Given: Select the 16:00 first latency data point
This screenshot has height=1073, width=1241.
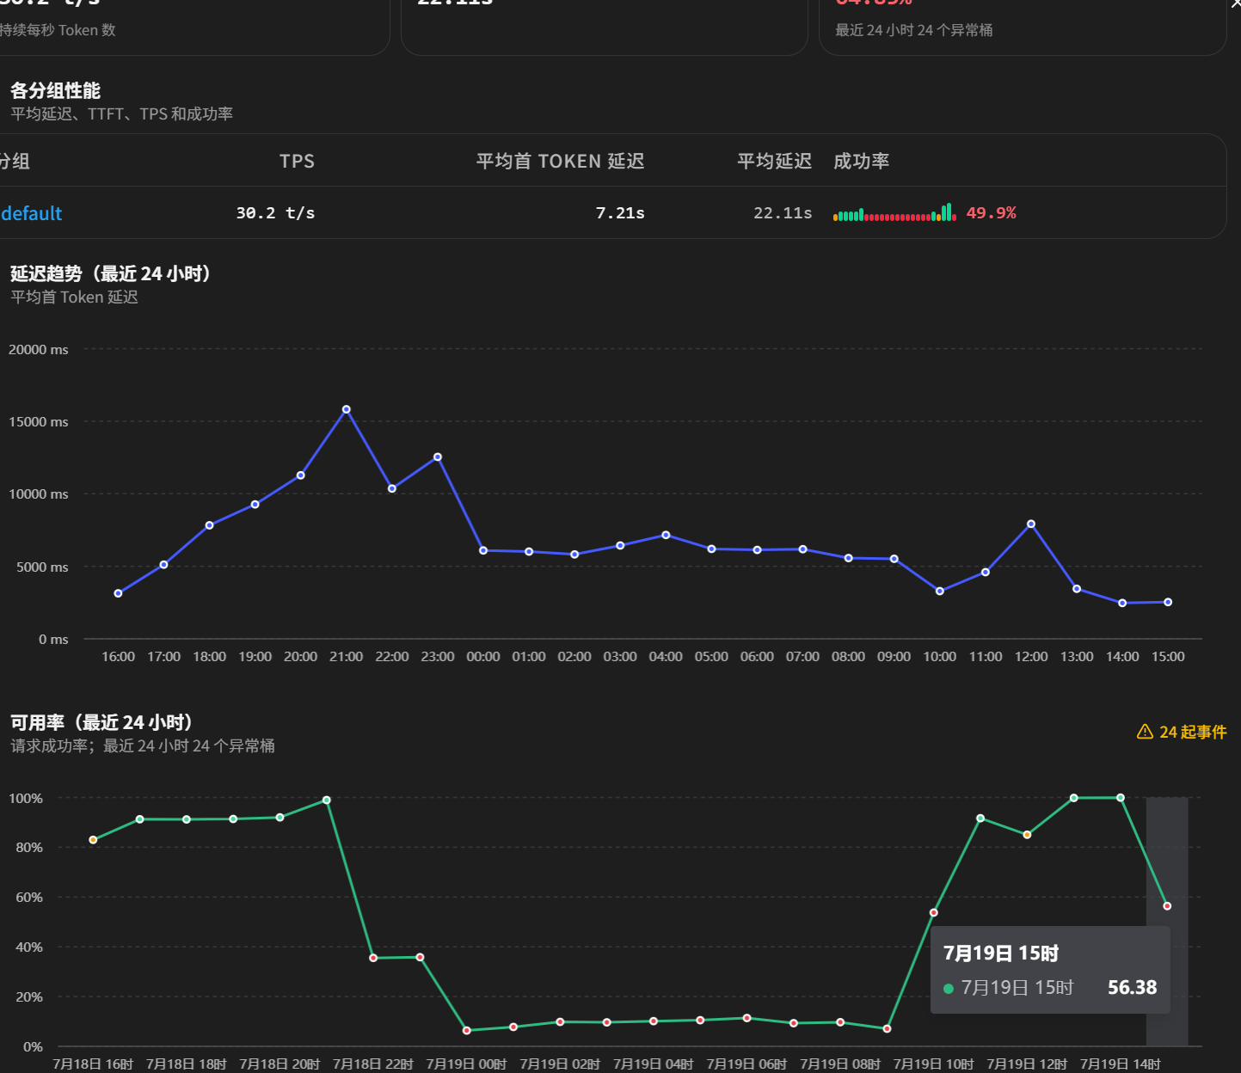Looking at the screenshot, I should click(118, 593).
